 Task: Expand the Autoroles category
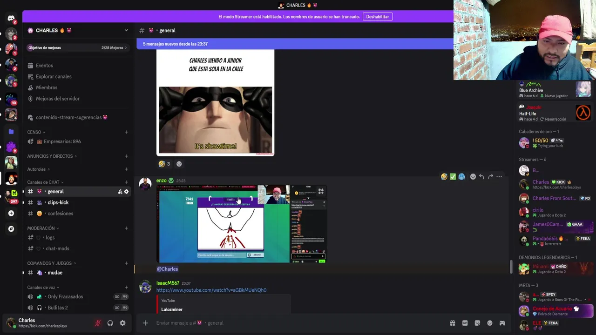click(x=38, y=169)
